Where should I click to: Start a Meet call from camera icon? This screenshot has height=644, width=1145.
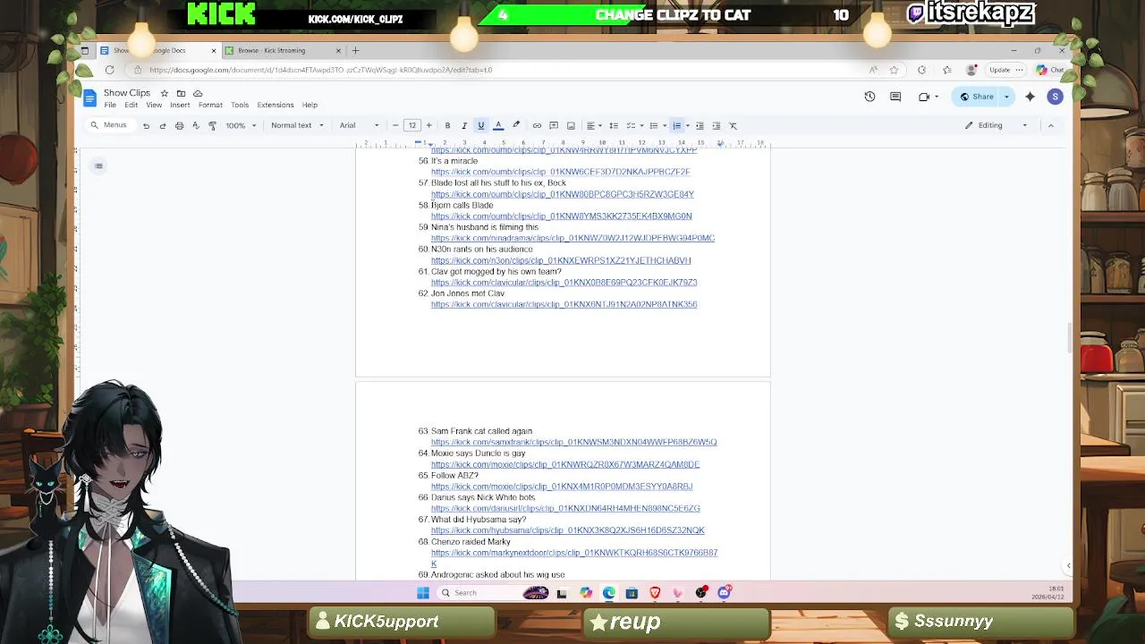point(924,97)
